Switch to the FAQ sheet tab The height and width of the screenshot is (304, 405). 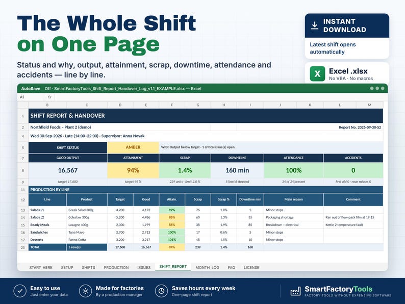pyautogui.click(x=232, y=268)
